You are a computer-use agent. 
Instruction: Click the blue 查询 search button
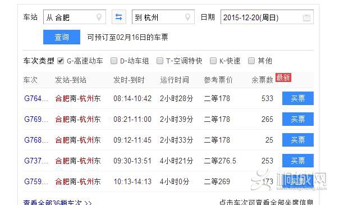(x=62, y=37)
